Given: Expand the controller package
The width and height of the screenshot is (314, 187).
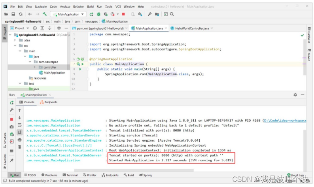Looking at the screenshot, I should click(x=35, y=67).
